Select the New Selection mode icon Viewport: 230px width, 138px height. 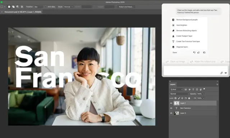(x=9, y=7)
